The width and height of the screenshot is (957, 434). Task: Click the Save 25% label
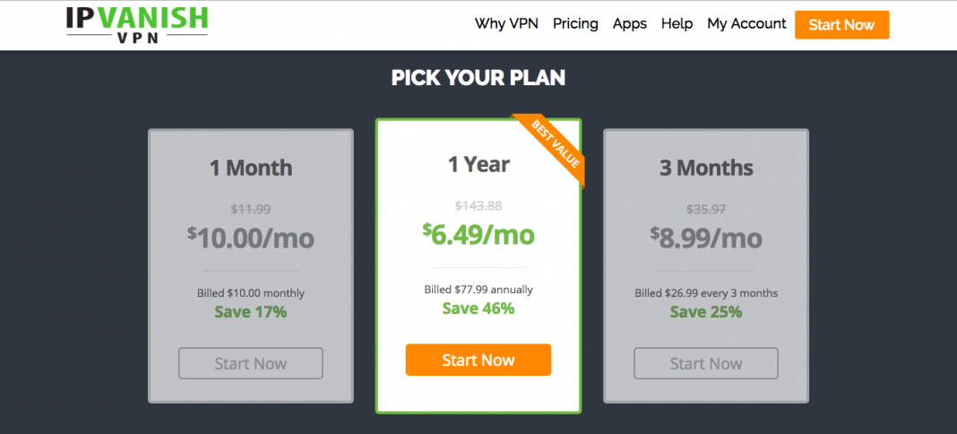pyautogui.click(x=706, y=312)
